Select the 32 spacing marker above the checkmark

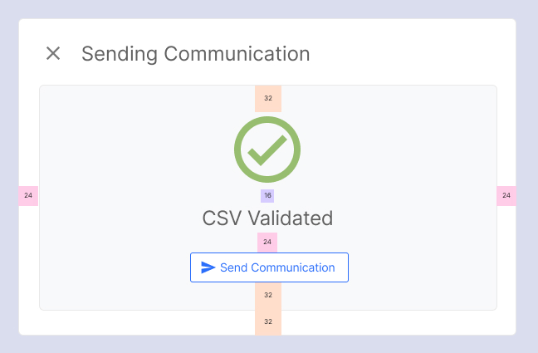(268, 99)
